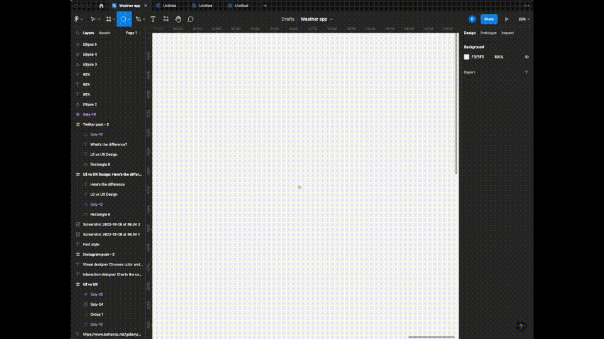
Task: Select the Hand tool
Action: coord(178,19)
